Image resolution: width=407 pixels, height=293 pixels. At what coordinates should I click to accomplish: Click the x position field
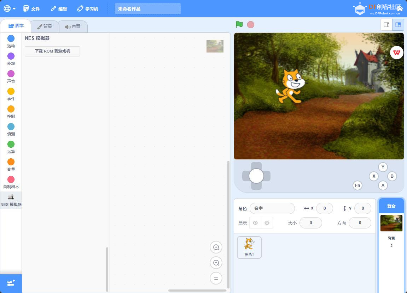(325, 208)
